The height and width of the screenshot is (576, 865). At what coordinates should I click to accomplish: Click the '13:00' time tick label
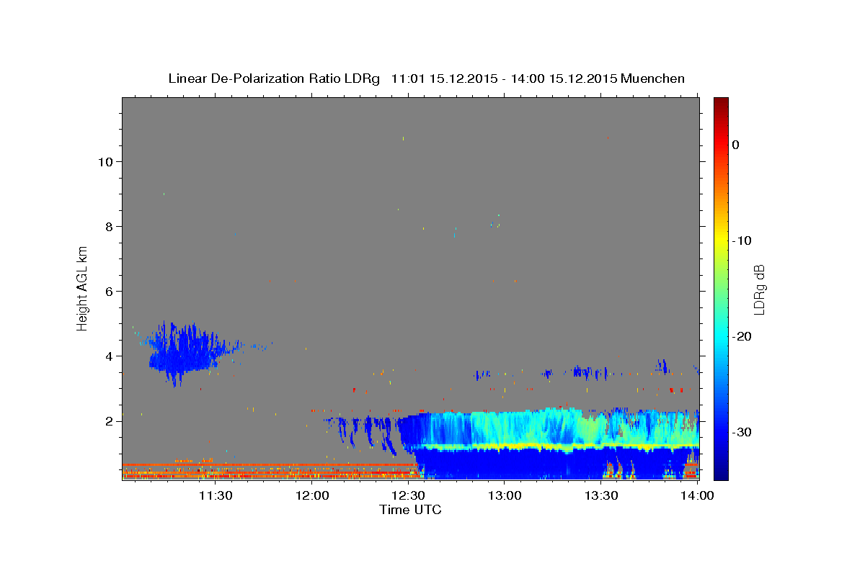click(x=505, y=495)
